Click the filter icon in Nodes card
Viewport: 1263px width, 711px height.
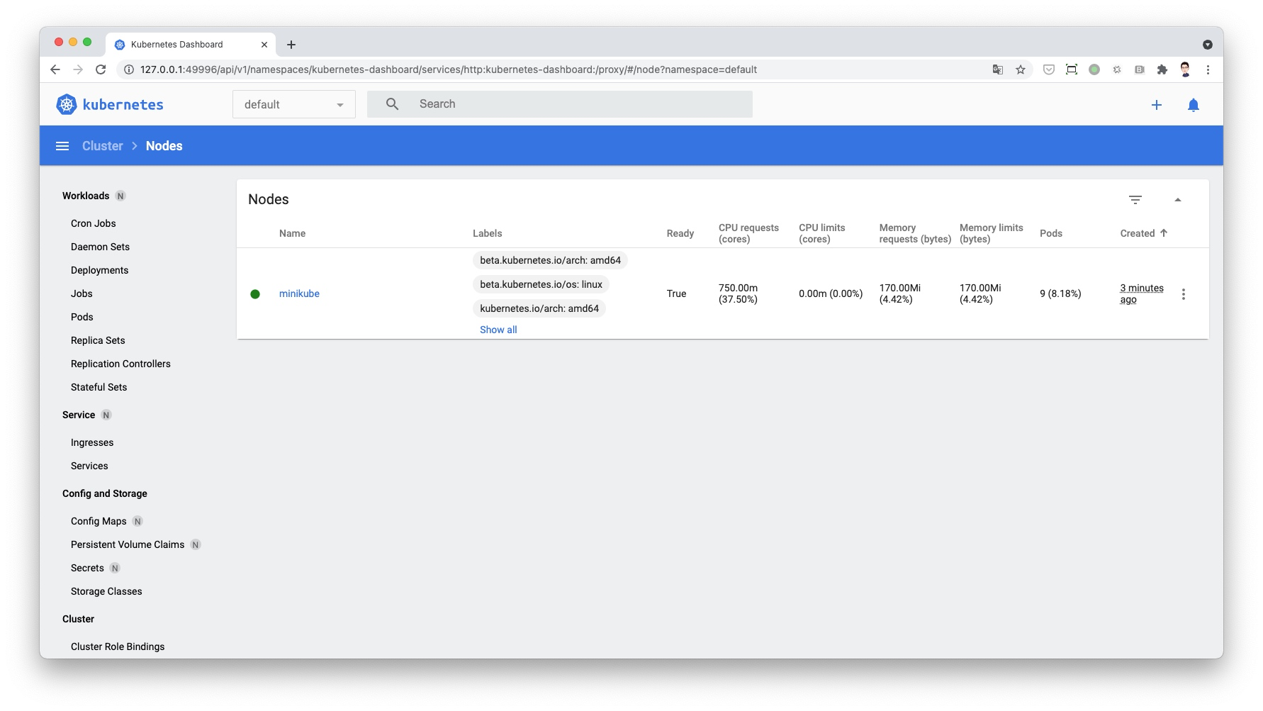(x=1135, y=200)
